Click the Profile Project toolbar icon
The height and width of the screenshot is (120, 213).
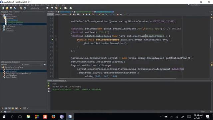[x=71, y=8]
